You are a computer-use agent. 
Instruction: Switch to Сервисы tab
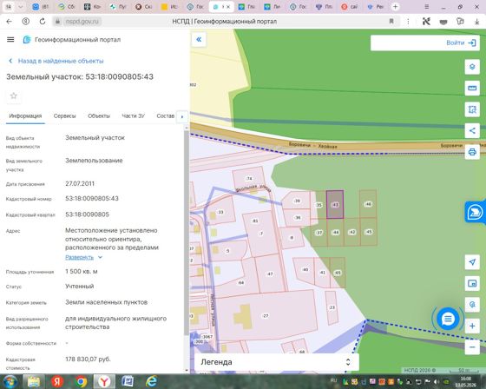(x=64, y=116)
